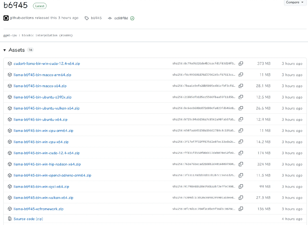
Task: Click the github-actions avatar icon
Action: (6, 18)
